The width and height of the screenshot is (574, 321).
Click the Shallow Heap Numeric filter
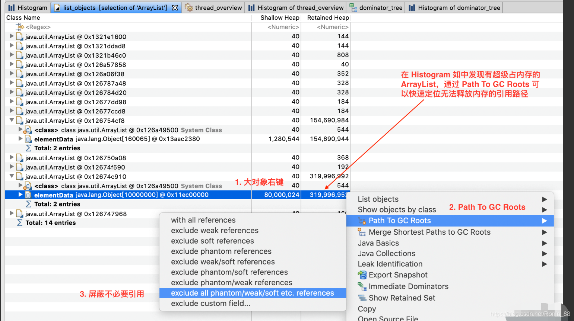click(283, 27)
